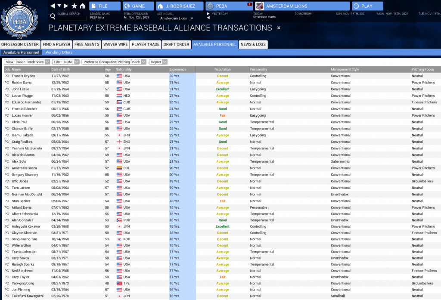
Task: Click the Japan flag in Hideyoshi Kokawa's row
Action: (119, 227)
